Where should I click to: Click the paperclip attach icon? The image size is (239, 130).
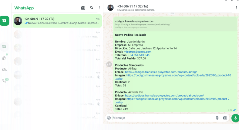(x=217, y=118)
